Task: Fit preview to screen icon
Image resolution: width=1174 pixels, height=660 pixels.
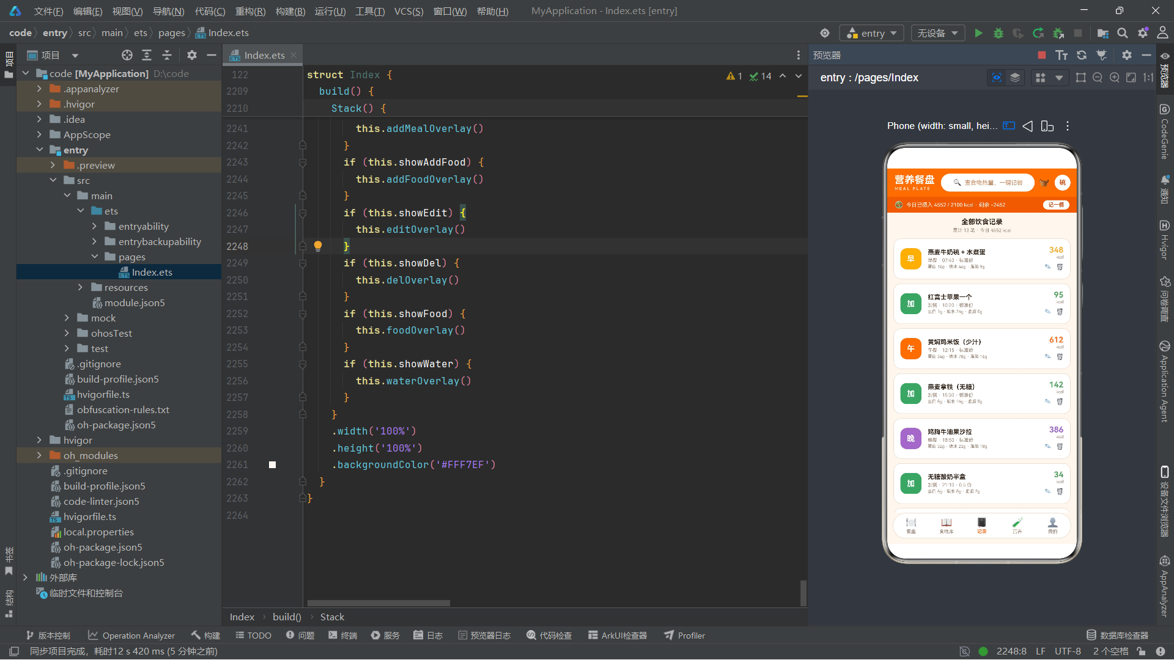Action: pos(1131,78)
